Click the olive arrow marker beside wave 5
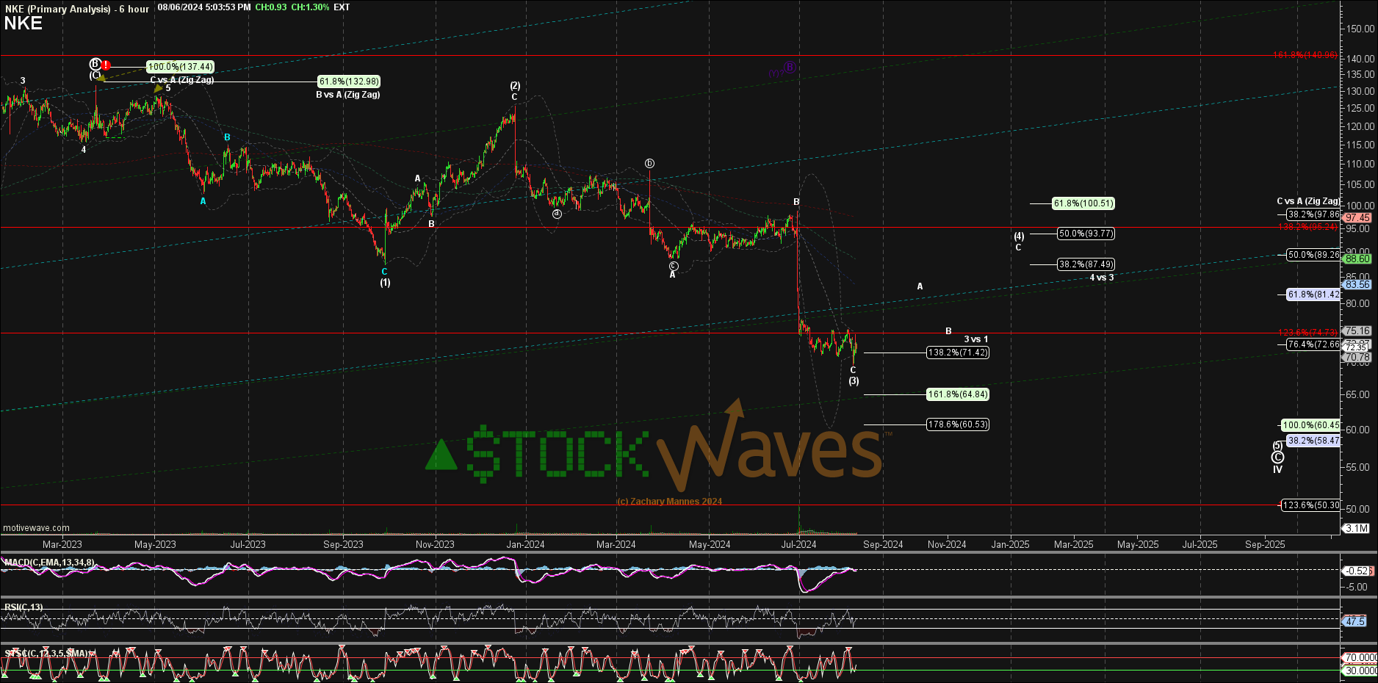Image resolution: width=1378 pixels, height=683 pixels. [x=158, y=89]
